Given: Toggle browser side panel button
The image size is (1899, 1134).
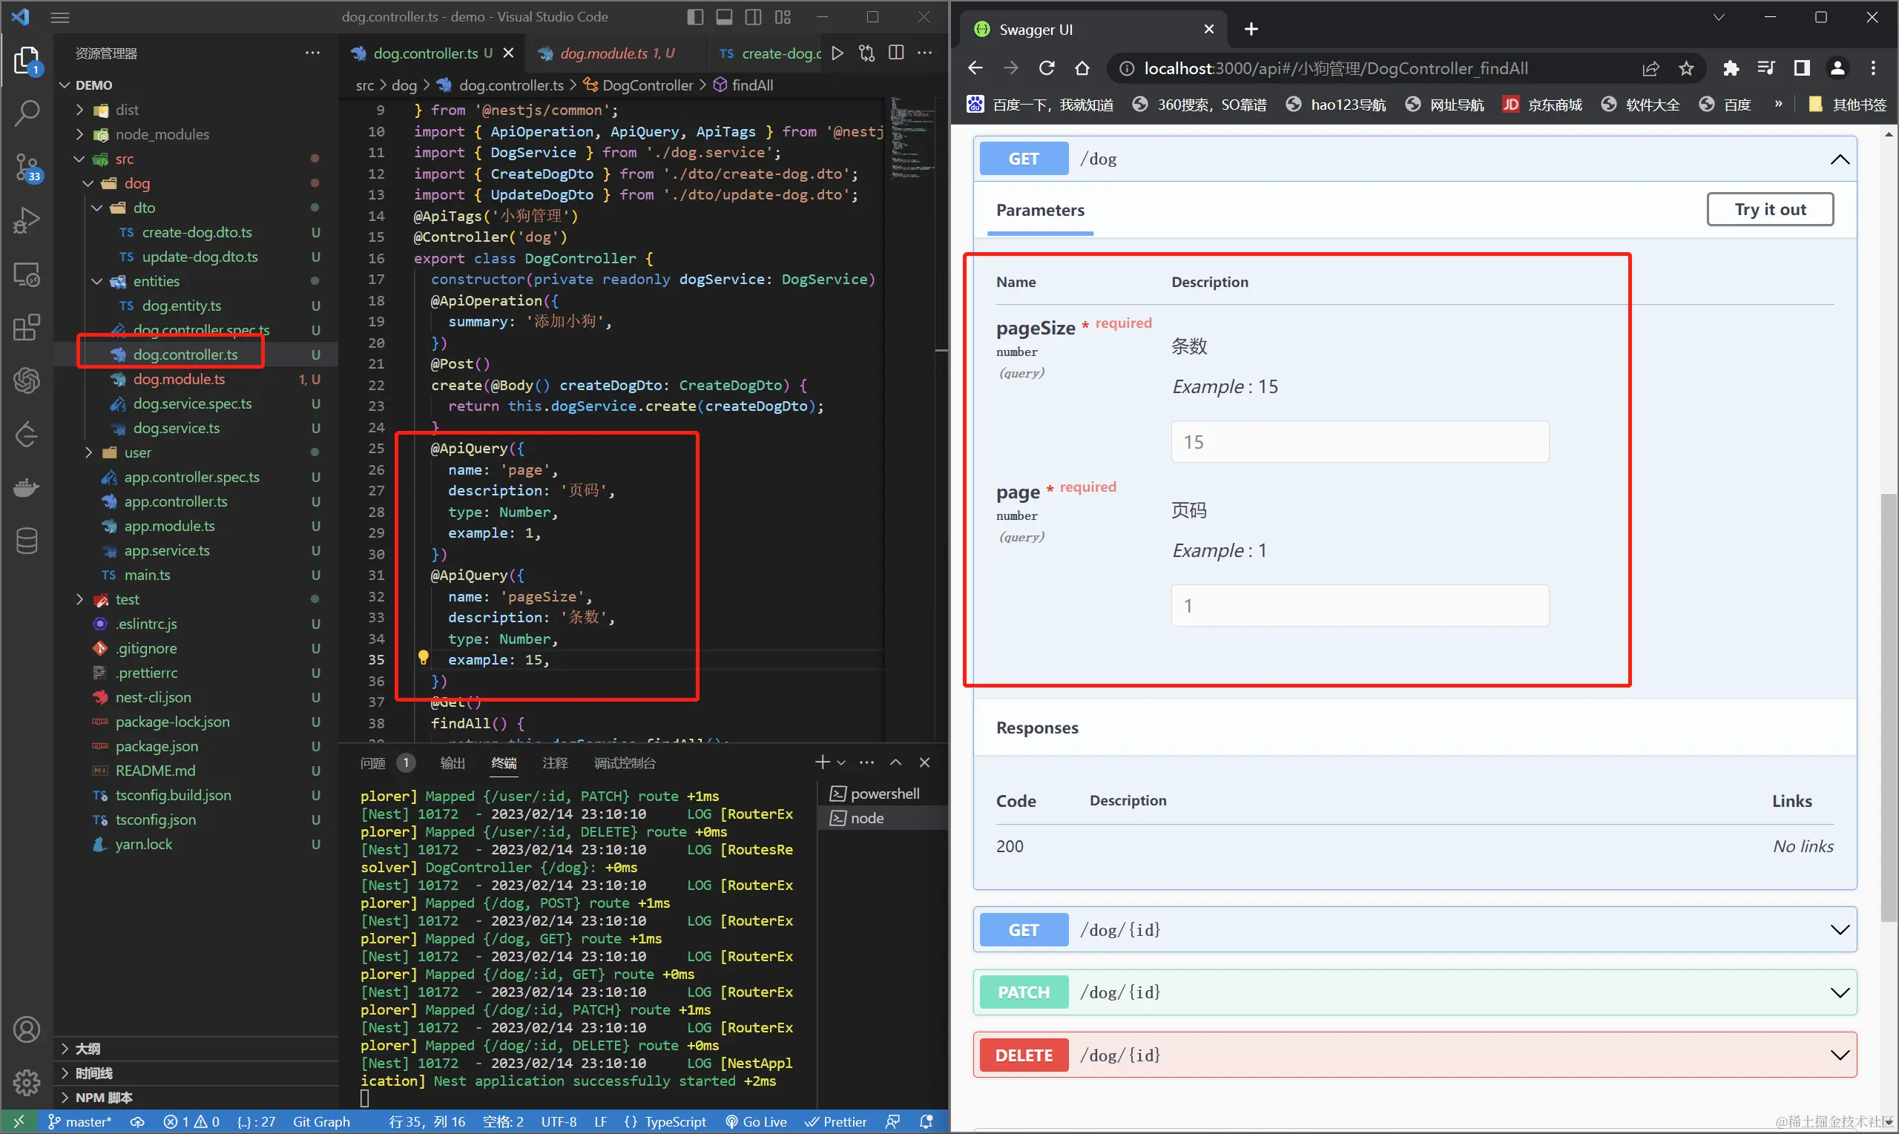Looking at the screenshot, I should (x=1801, y=68).
